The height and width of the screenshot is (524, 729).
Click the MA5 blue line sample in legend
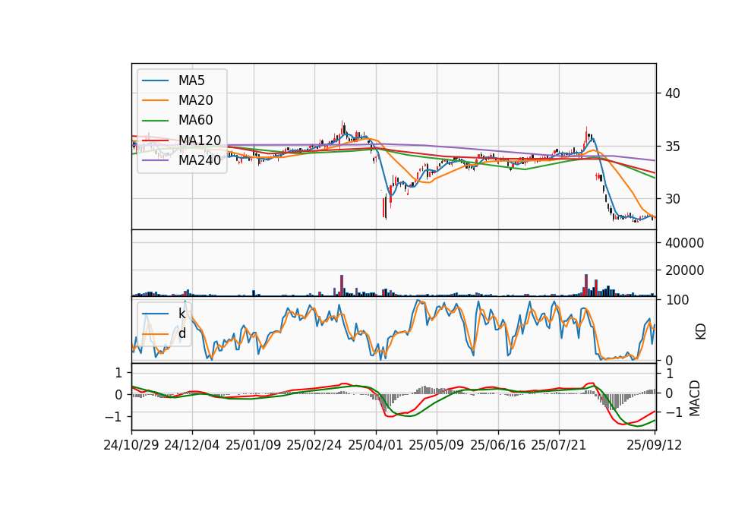[155, 81]
